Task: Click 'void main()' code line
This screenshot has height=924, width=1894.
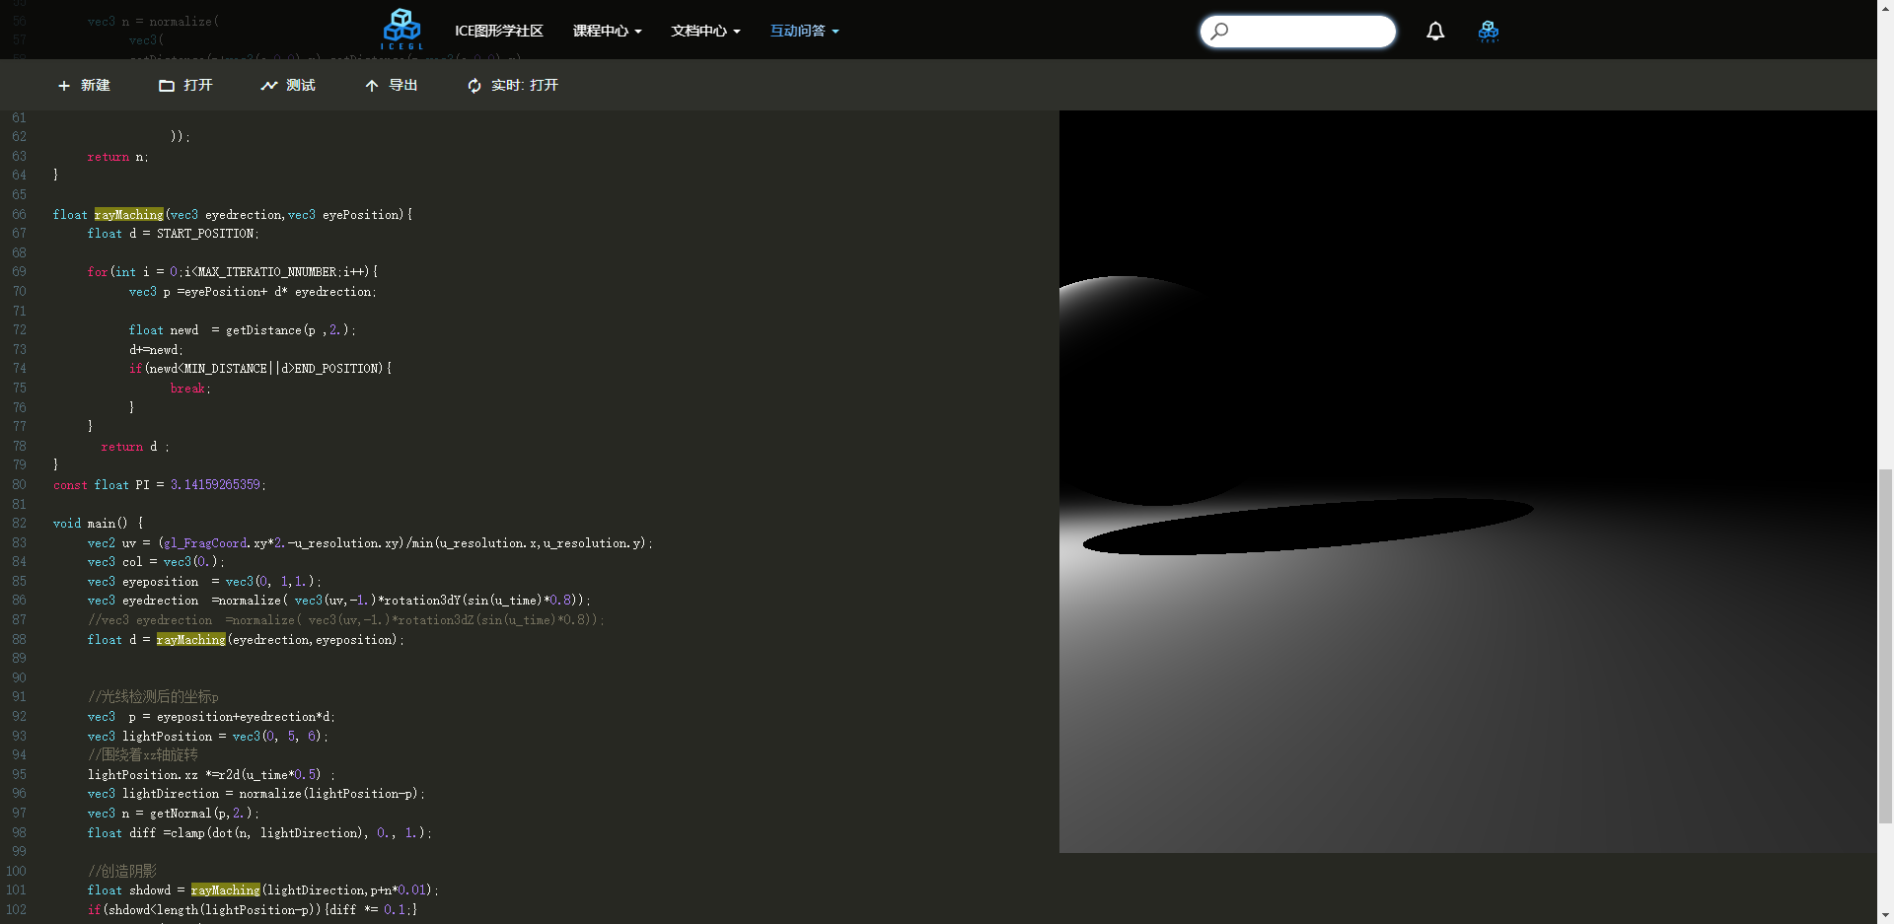Action: click(98, 524)
